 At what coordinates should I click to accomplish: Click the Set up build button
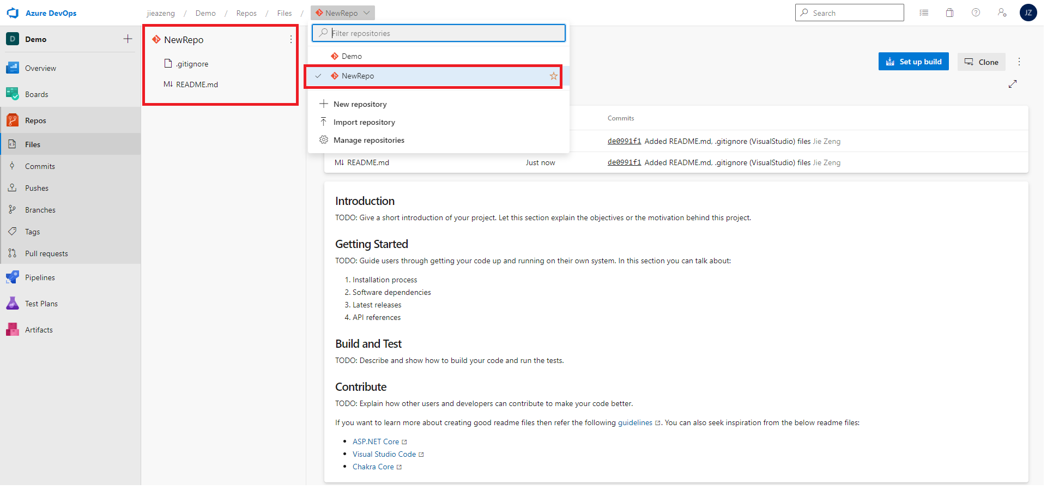tap(913, 62)
